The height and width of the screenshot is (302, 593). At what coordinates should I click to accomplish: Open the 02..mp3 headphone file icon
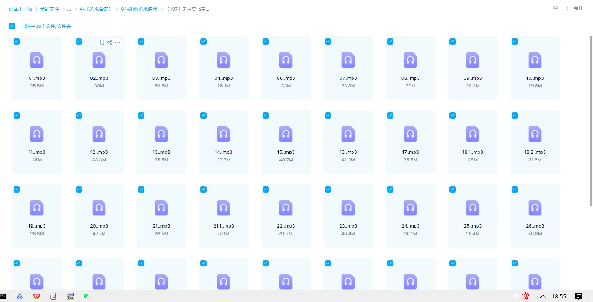click(99, 60)
